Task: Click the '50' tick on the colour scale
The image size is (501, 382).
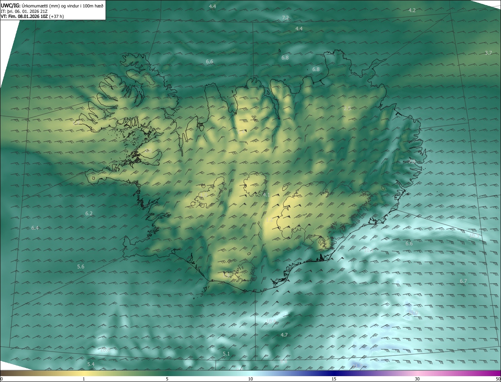Action: point(498,379)
